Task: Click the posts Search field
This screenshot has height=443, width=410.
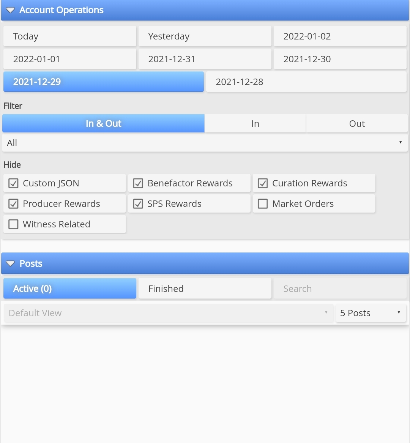Action: (x=340, y=289)
